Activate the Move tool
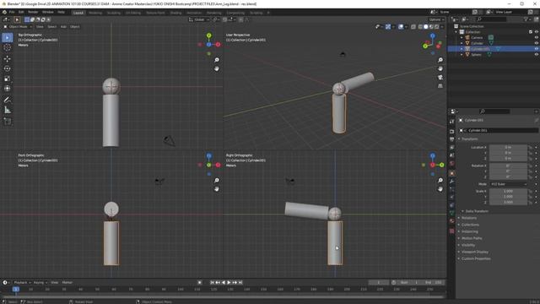The image size is (540, 304). point(8,58)
